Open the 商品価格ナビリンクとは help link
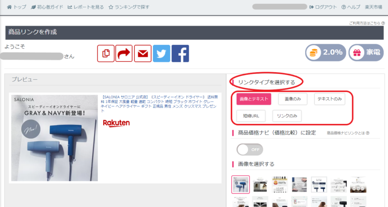 click(348, 133)
